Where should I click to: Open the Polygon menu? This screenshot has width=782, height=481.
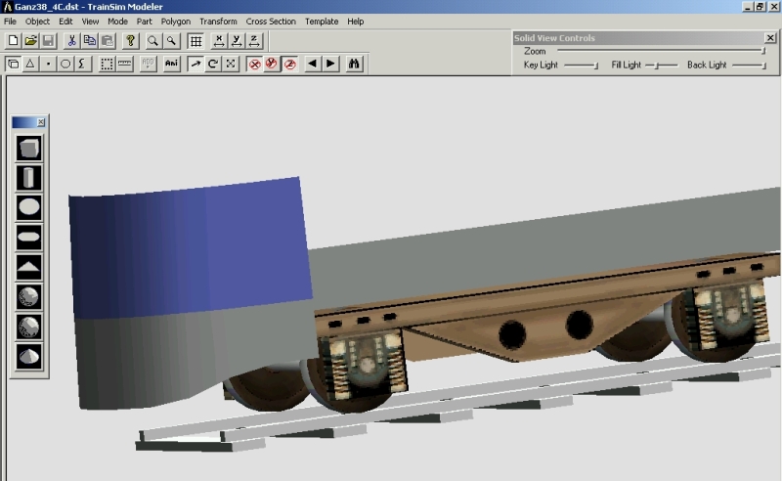176,21
